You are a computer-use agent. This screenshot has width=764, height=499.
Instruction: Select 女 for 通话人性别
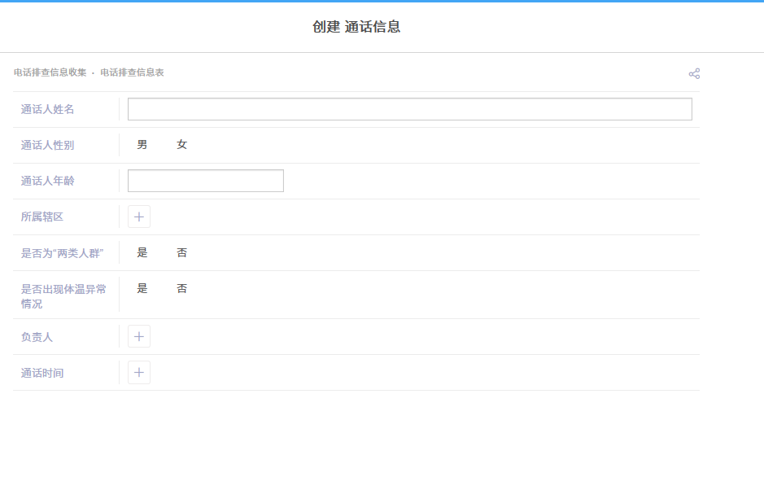tap(181, 145)
